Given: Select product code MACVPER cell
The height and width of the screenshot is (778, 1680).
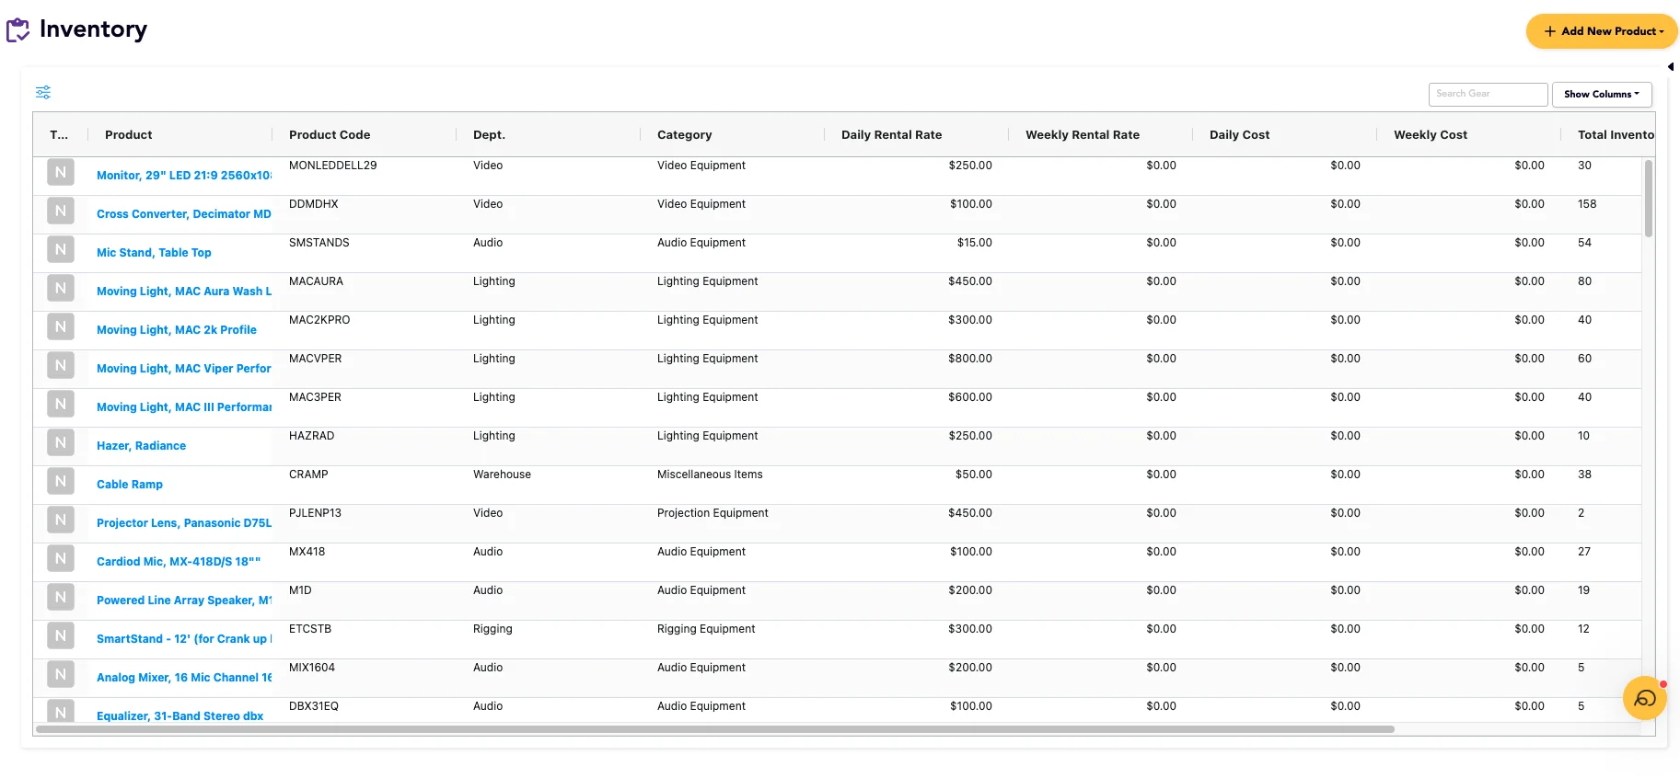Looking at the screenshot, I should [315, 359].
